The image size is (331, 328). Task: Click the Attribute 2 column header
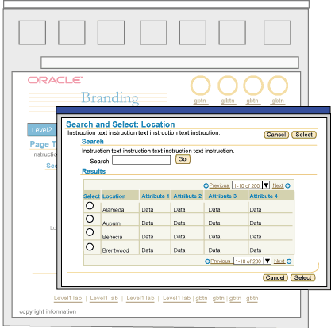[x=187, y=196]
